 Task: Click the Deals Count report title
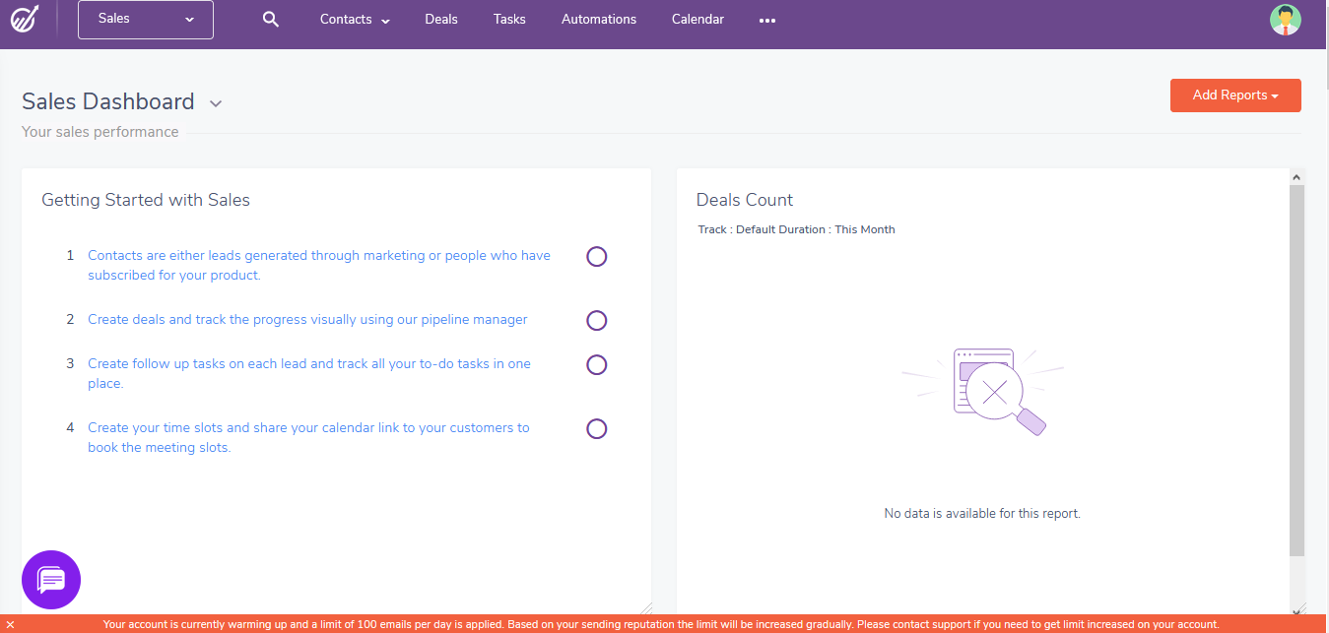[x=745, y=200]
